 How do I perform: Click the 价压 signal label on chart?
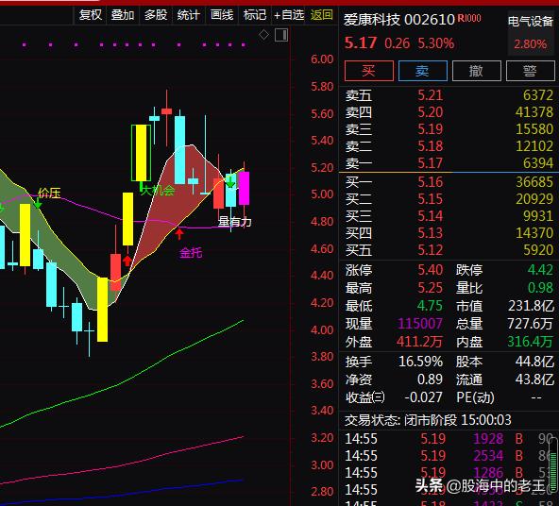[49, 193]
